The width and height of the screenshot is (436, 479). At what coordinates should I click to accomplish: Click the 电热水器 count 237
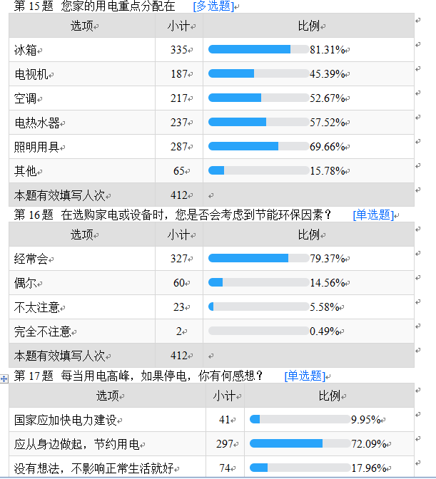tap(179, 123)
